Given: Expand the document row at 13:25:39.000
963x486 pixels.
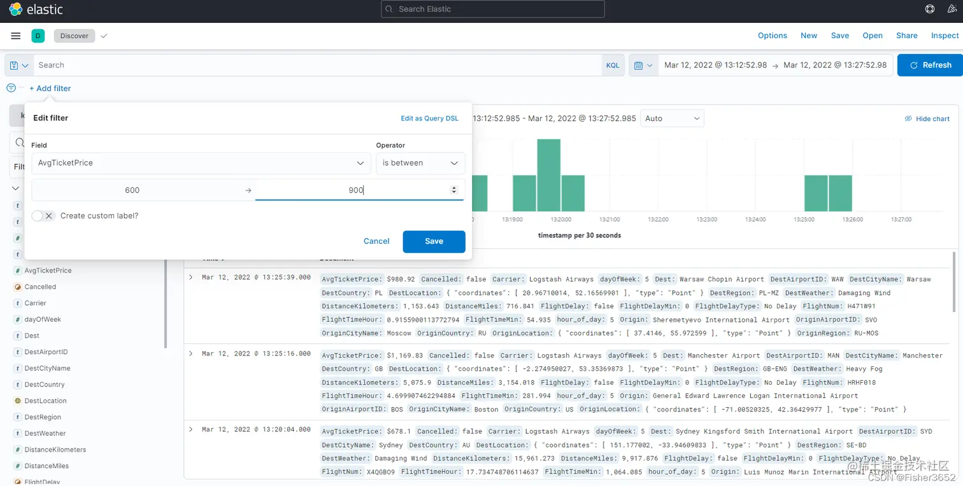Looking at the screenshot, I should (x=190, y=277).
